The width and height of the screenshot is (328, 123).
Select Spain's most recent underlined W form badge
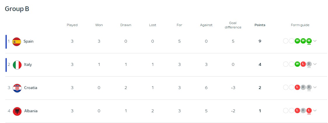click(x=309, y=41)
